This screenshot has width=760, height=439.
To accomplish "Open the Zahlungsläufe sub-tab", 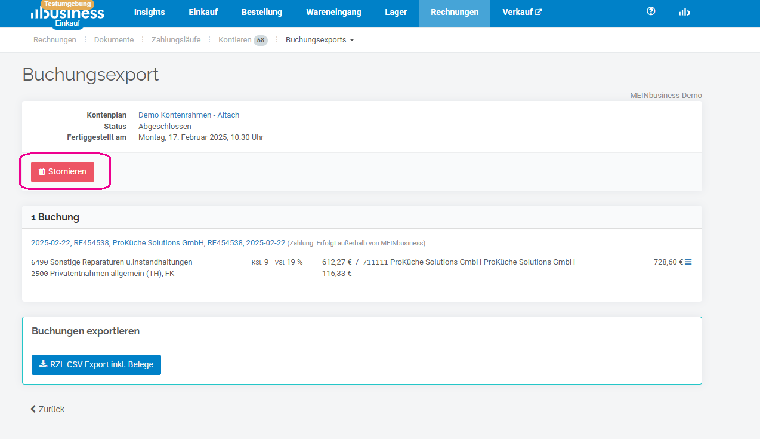I will point(176,40).
